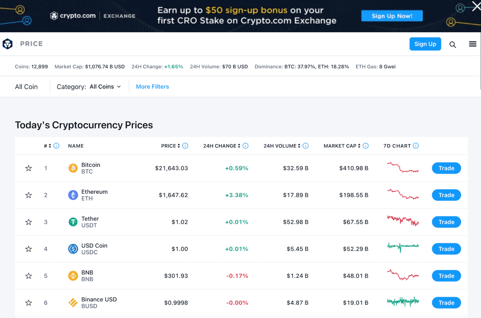Open Tether 7-day chart thumbnail

click(x=403, y=221)
